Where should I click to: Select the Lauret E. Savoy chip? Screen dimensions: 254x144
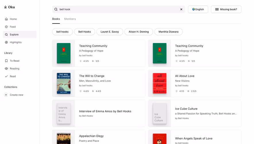click(110, 32)
